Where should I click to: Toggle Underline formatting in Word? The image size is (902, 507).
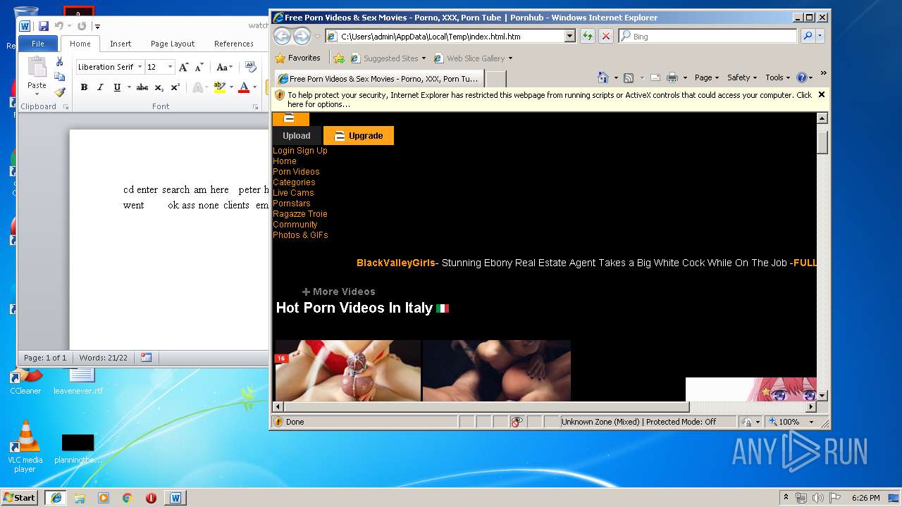click(116, 87)
